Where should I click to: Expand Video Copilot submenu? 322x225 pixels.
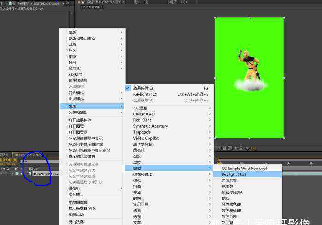(x=168, y=138)
